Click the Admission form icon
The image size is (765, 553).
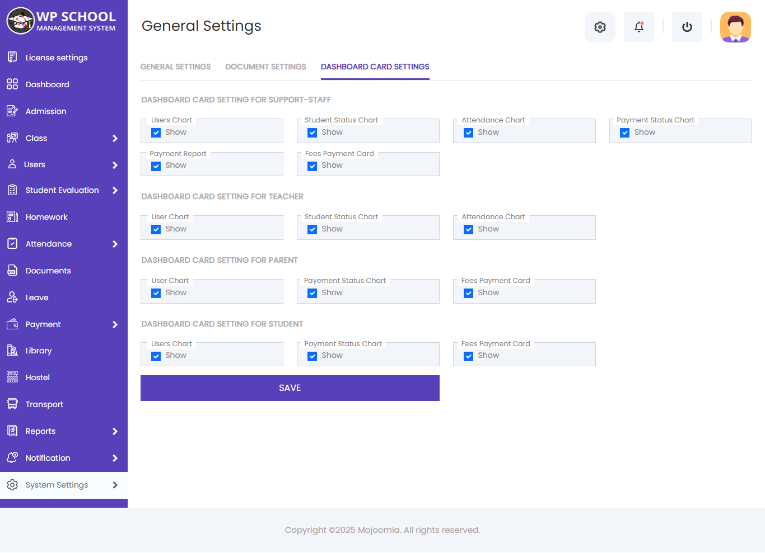click(x=12, y=111)
